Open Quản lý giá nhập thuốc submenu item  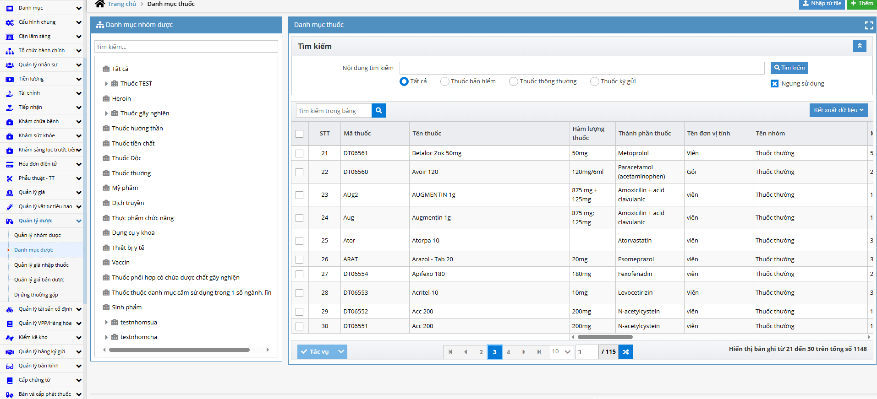click(x=41, y=265)
